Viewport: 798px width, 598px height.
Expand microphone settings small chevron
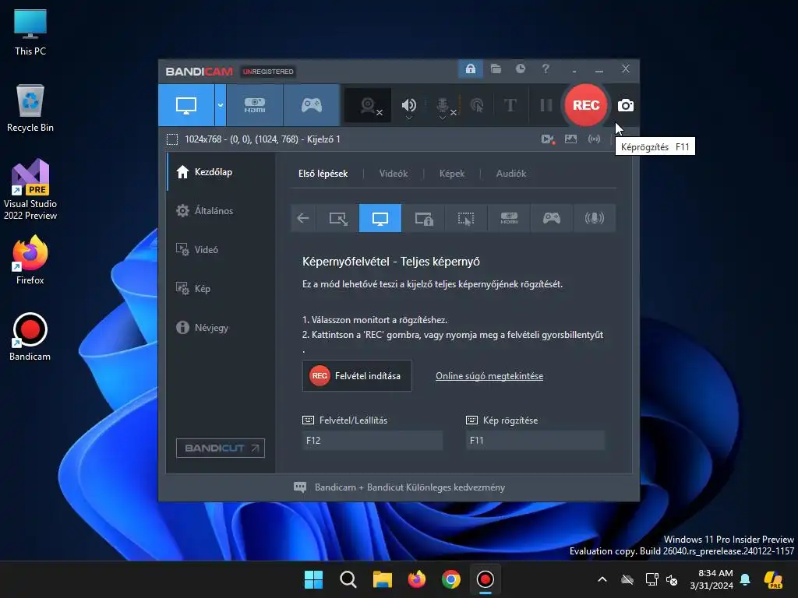[443, 118]
